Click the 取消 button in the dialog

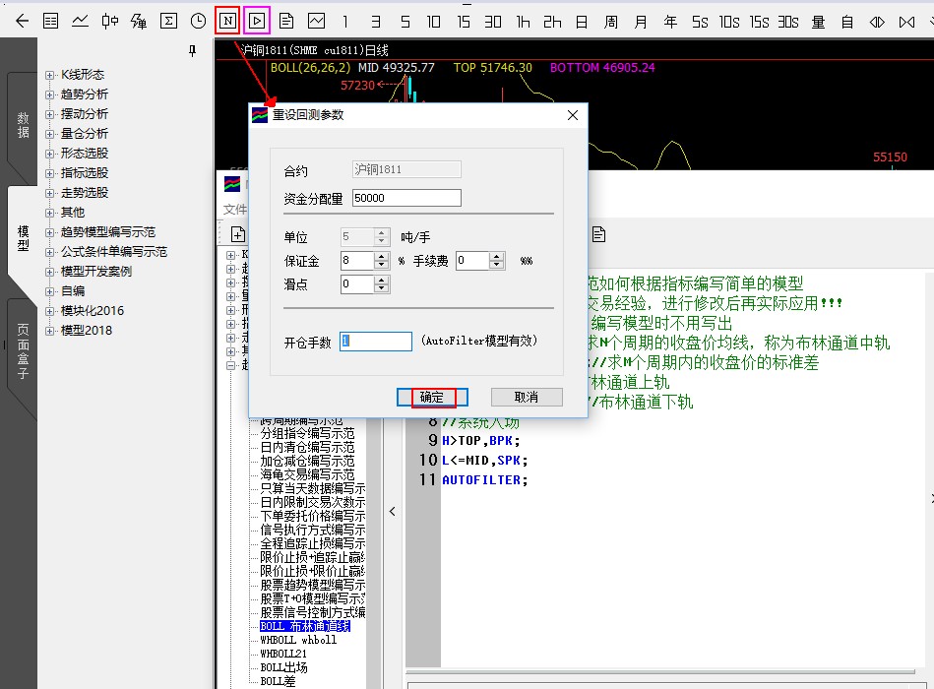pyautogui.click(x=527, y=397)
